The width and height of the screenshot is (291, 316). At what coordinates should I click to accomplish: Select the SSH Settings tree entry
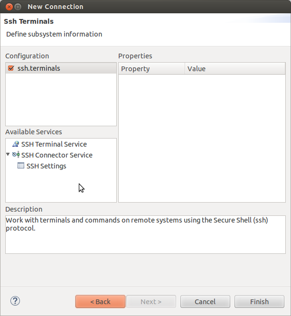click(46, 166)
